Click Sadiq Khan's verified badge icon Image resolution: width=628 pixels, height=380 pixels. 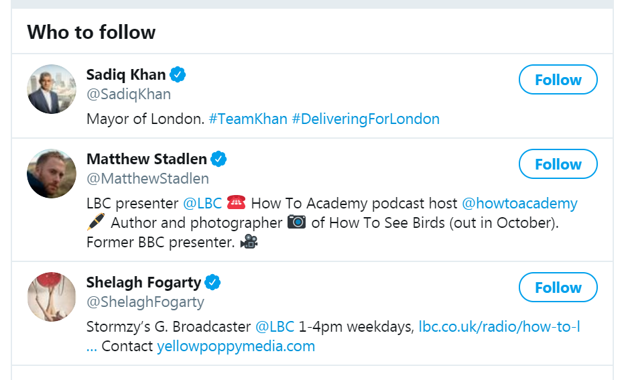(x=178, y=74)
